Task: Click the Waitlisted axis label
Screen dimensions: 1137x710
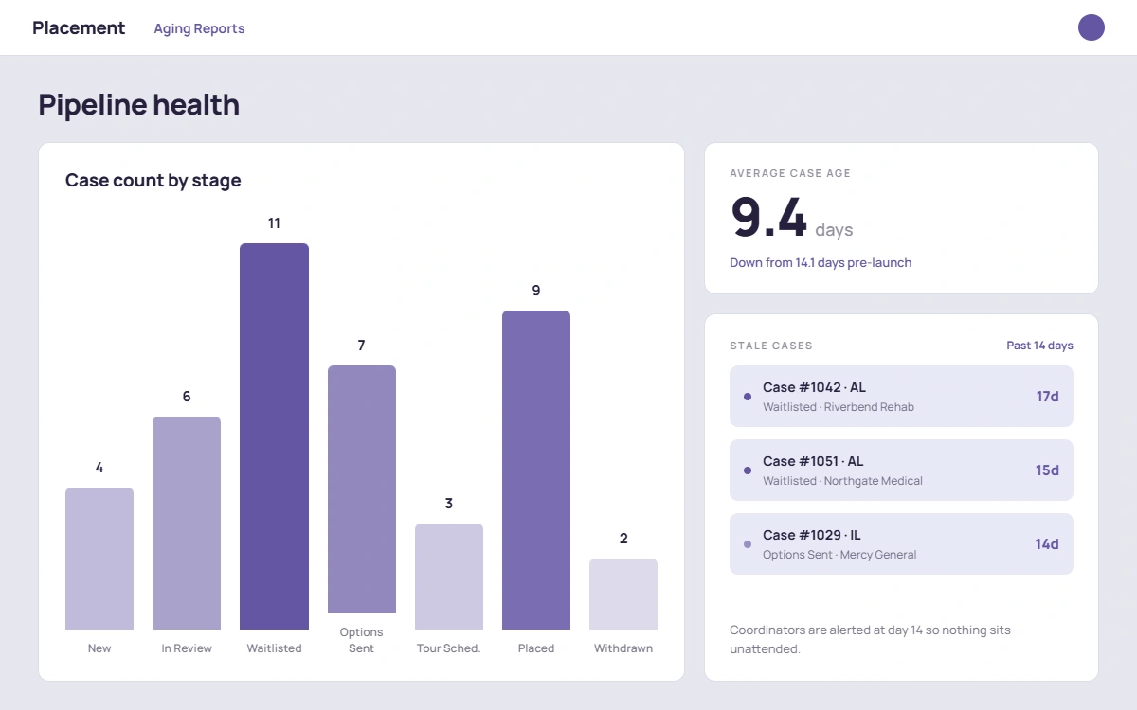Action: pyautogui.click(x=274, y=648)
